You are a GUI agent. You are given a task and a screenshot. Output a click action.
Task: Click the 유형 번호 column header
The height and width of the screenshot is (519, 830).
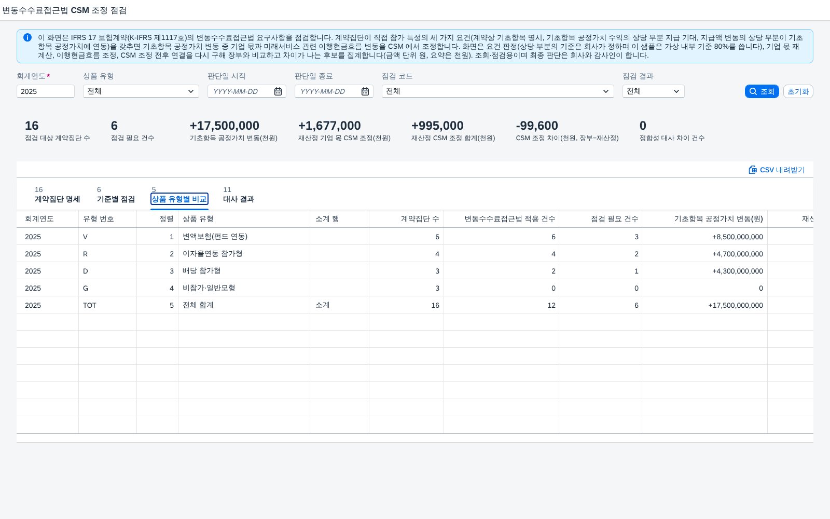[x=108, y=219]
